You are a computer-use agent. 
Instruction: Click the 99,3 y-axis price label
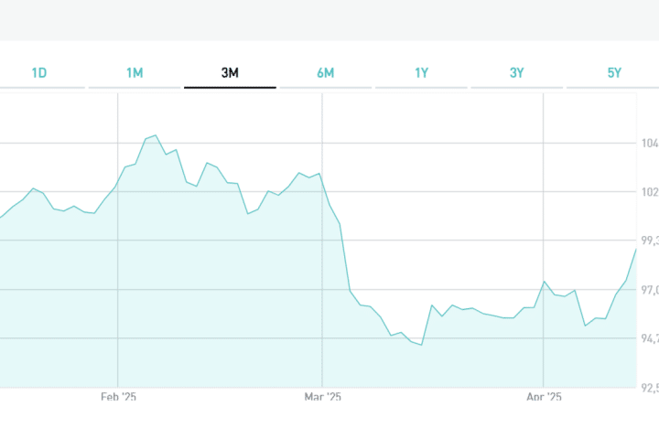click(648, 241)
